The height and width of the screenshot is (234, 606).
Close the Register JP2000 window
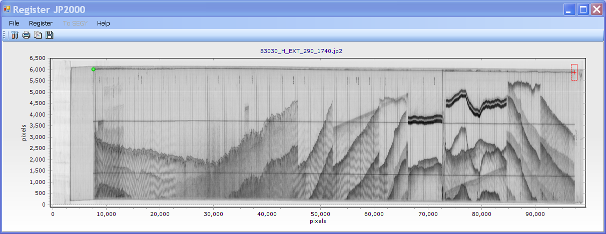(x=596, y=9)
